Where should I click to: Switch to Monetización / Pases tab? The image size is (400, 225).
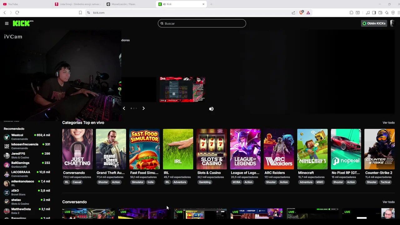(x=130, y=4)
